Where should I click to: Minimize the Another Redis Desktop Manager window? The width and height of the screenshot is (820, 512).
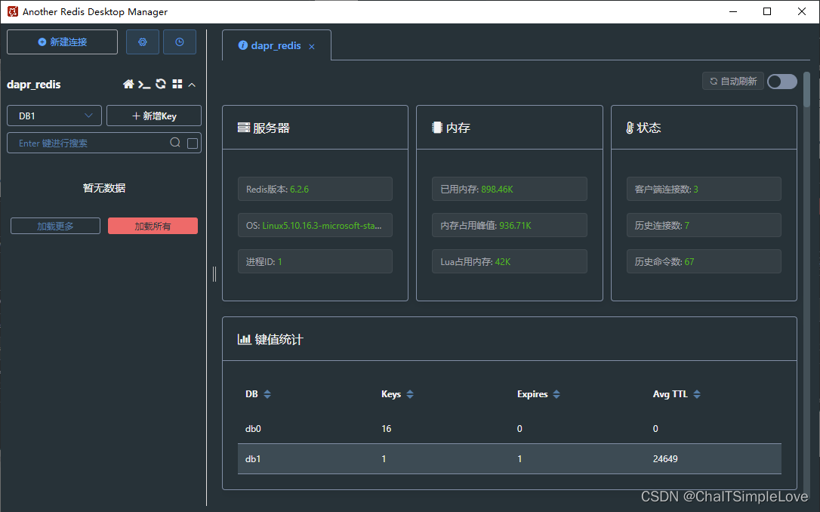coord(733,11)
